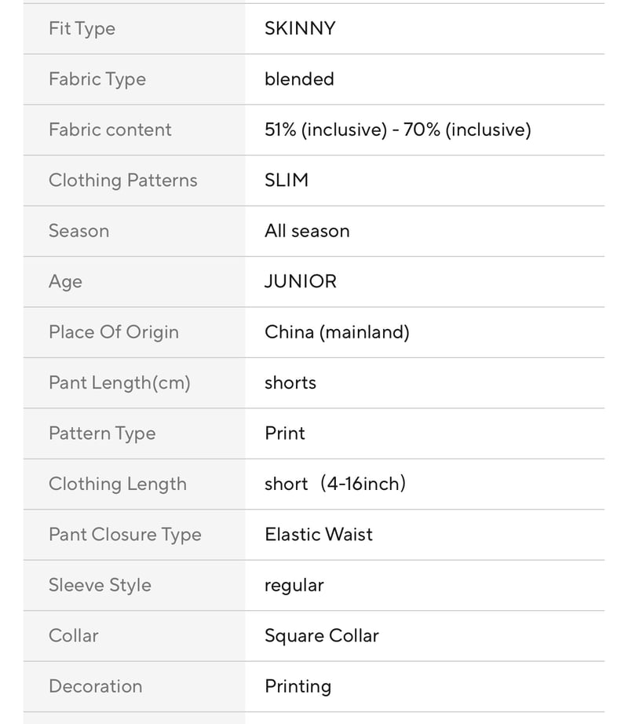
Task: Select the JUNIOR age value
Action: [x=301, y=282]
